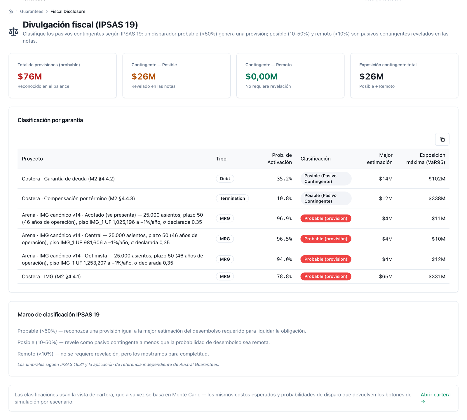Image resolution: width=467 pixels, height=420 pixels.
Task: Click the $10M maximum exposure value
Action: [x=438, y=239]
